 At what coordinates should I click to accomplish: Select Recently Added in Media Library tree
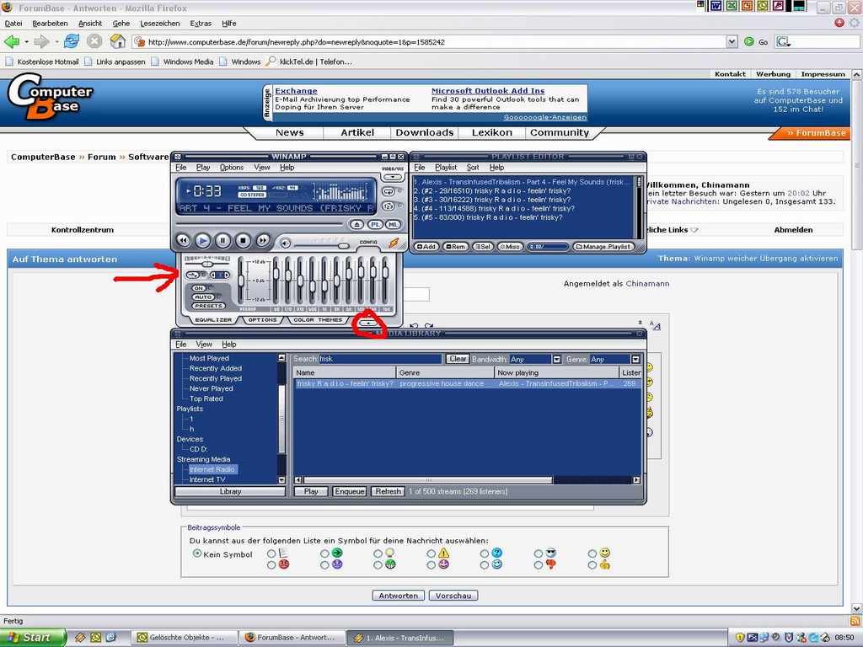(x=216, y=368)
